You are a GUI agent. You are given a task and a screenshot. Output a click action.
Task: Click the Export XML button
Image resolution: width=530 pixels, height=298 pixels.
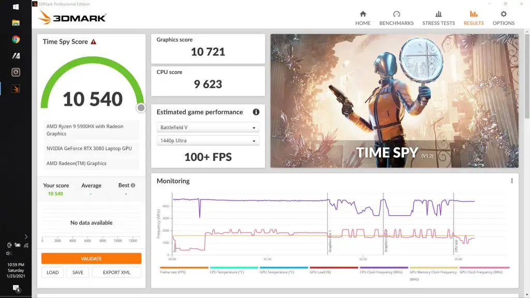[116, 272]
